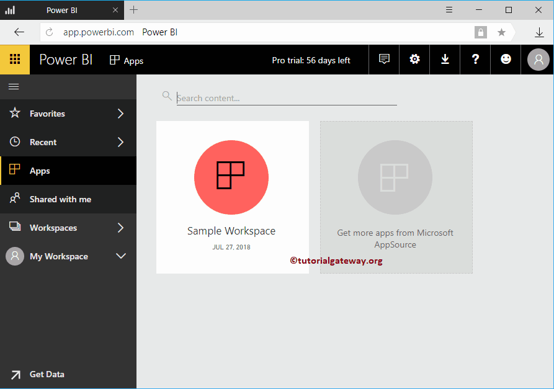Image resolution: width=554 pixels, height=389 pixels.
Task: Open the Sample Workspace app title
Action: (x=231, y=231)
